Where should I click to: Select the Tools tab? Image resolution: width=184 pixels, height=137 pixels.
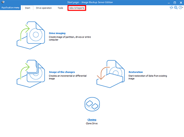60,8
